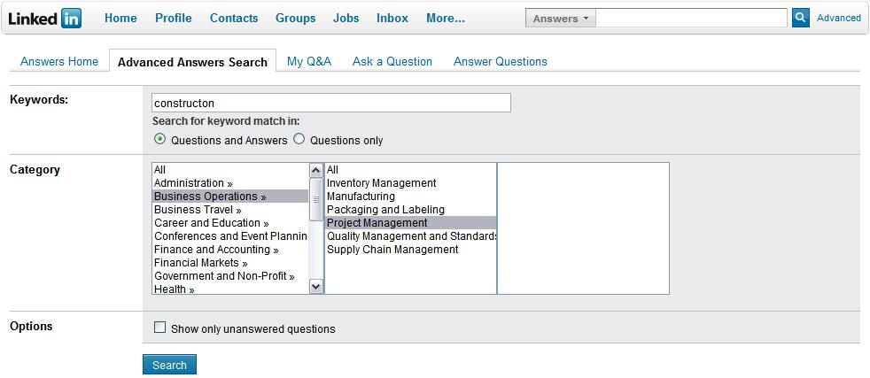This screenshot has height=378, width=870.
Task: Click the category list scroll down arrow
Action: pyautogui.click(x=315, y=287)
